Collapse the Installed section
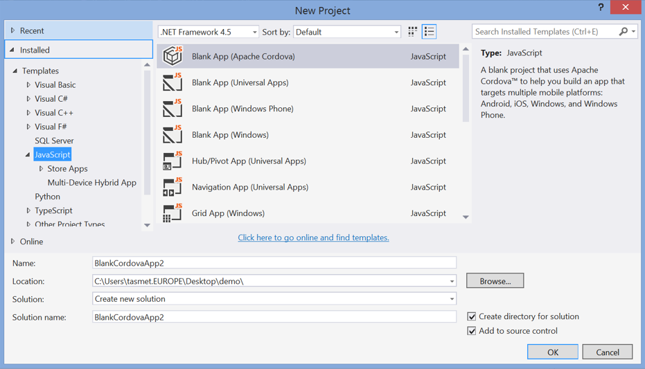 pos(12,50)
